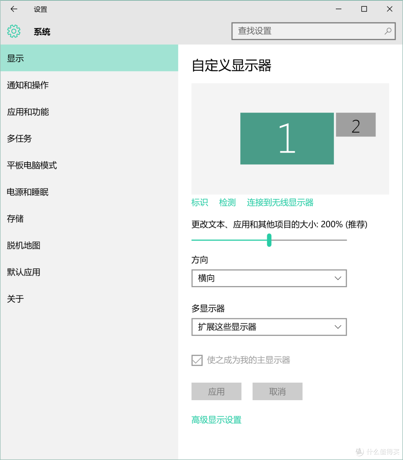
Task: Click 连接到无线显示器 link
Action: [x=280, y=203]
